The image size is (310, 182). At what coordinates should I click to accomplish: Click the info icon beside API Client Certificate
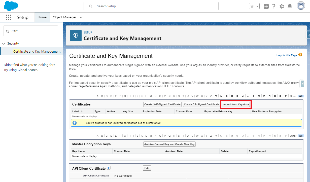[109, 168]
